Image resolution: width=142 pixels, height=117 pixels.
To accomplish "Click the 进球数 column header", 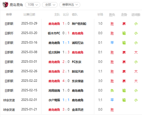I will 136,15.
